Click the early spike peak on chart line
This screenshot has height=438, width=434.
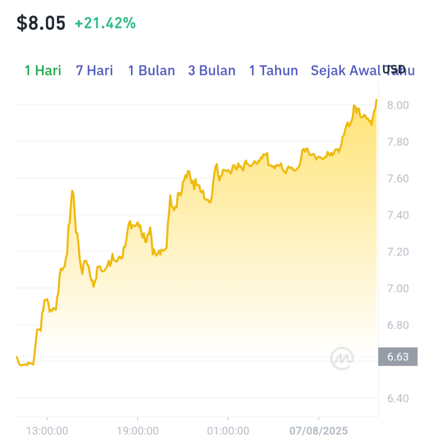coord(72,191)
